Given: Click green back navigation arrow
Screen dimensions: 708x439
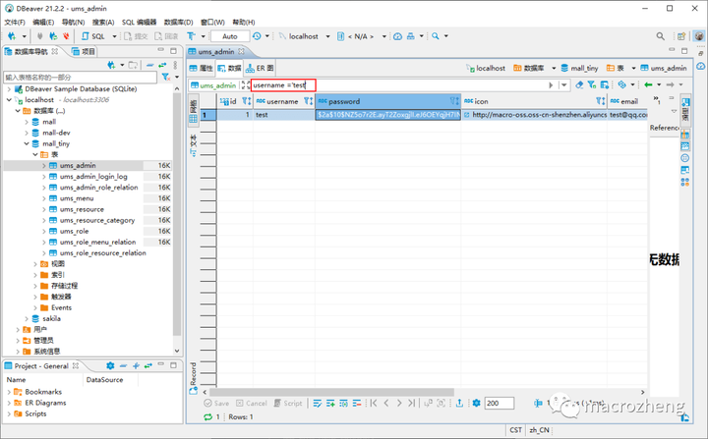Looking at the screenshot, I should pos(648,84).
